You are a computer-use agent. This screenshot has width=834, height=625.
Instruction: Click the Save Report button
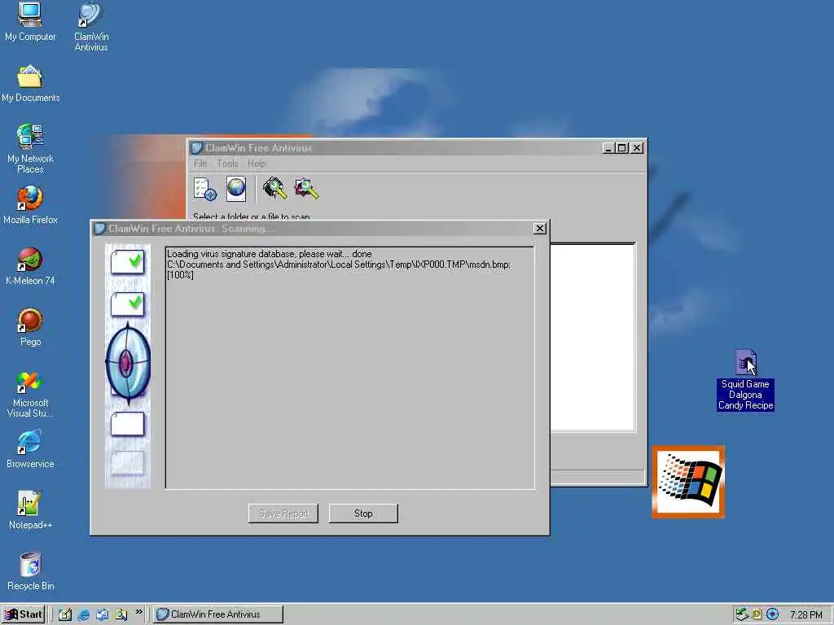click(x=283, y=514)
